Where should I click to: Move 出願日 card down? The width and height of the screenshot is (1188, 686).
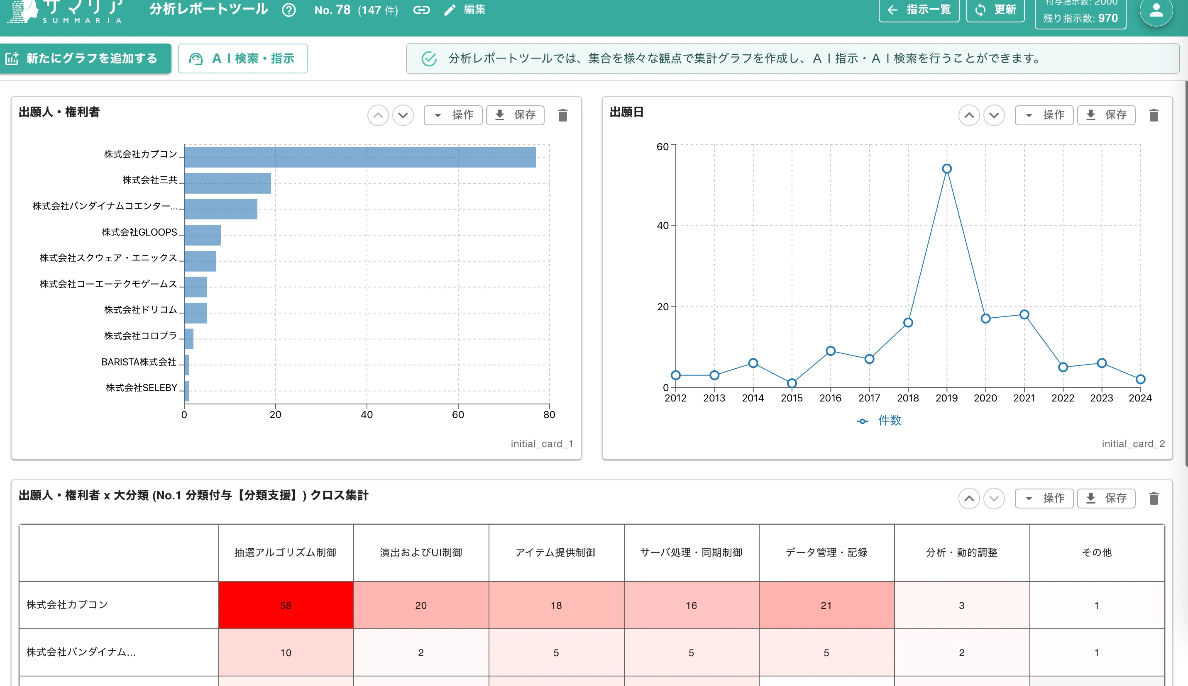(994, 115)
